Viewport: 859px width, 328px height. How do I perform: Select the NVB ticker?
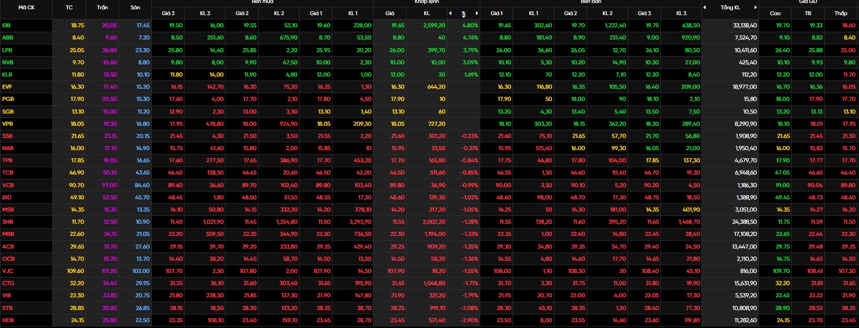tap(7, 62)
